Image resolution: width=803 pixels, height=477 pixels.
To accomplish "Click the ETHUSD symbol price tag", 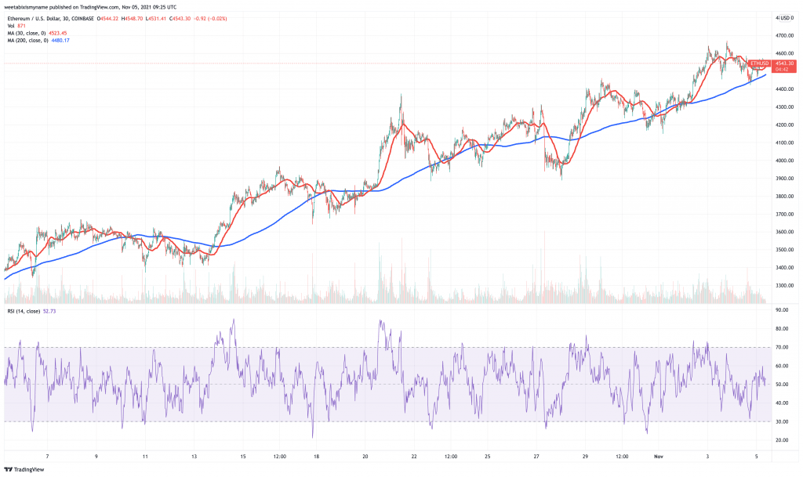I will pyautogui.click(x=759, y=63).
